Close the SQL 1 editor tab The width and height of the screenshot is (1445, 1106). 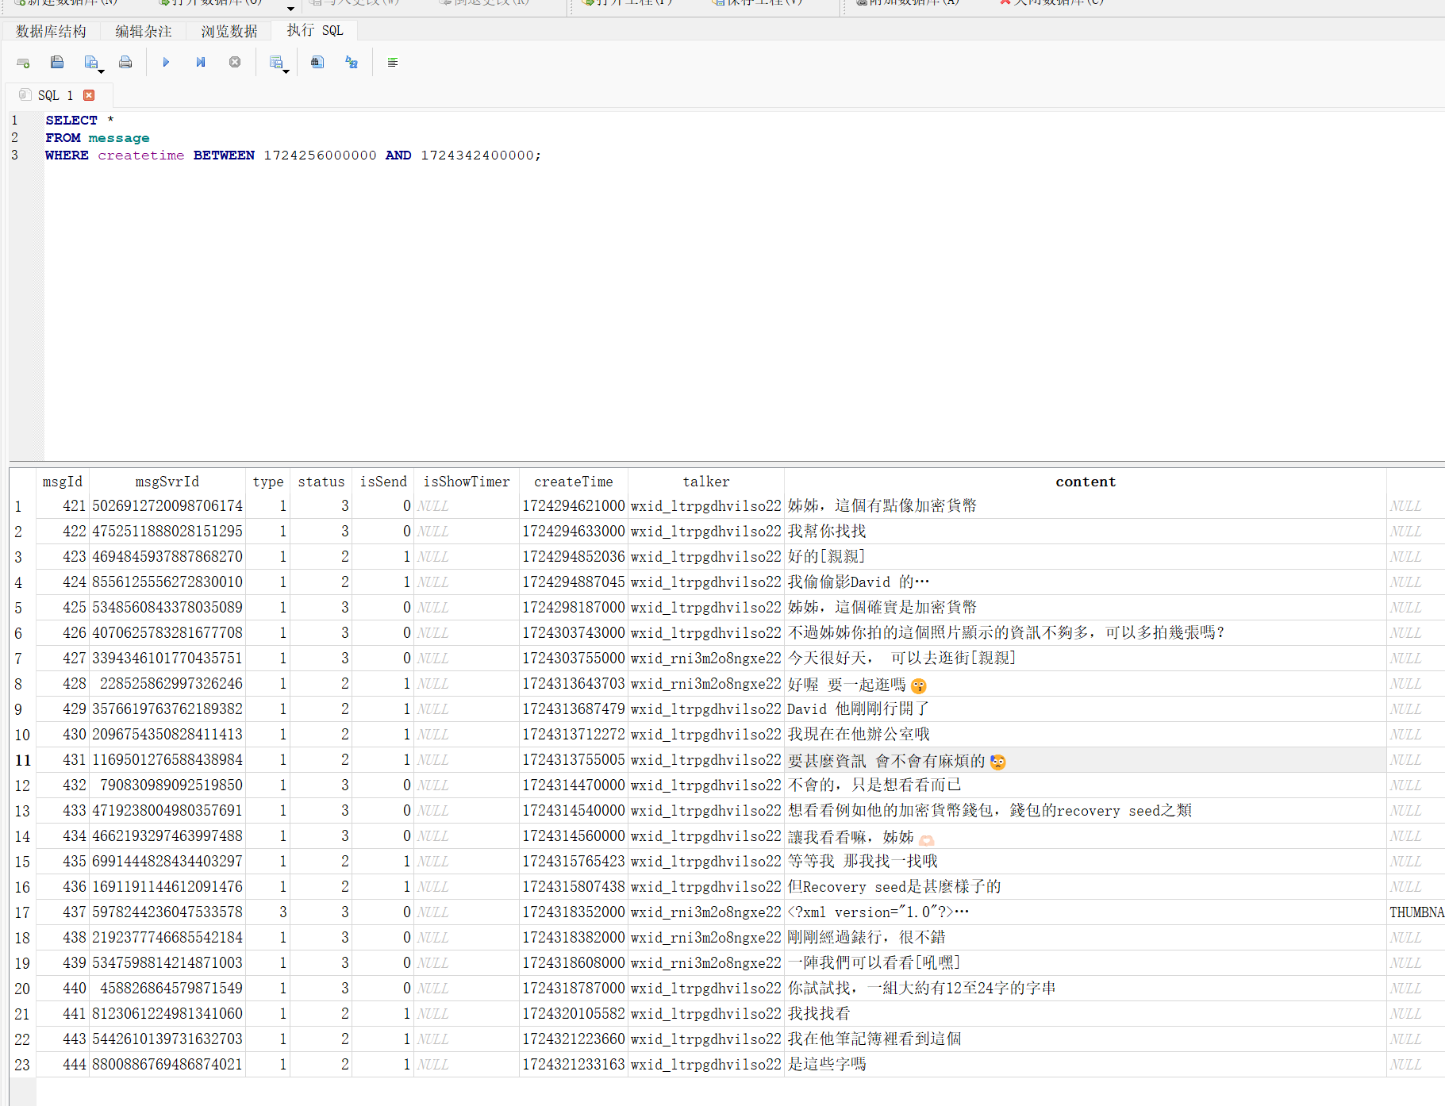pos(89,95)
